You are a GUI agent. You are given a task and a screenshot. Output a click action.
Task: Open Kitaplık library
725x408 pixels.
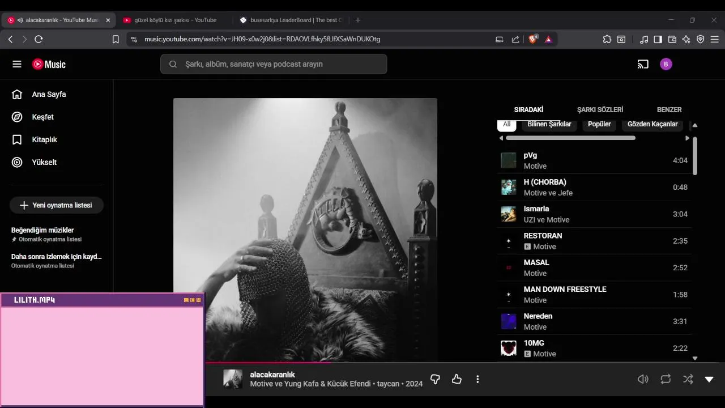pos(34,139)
